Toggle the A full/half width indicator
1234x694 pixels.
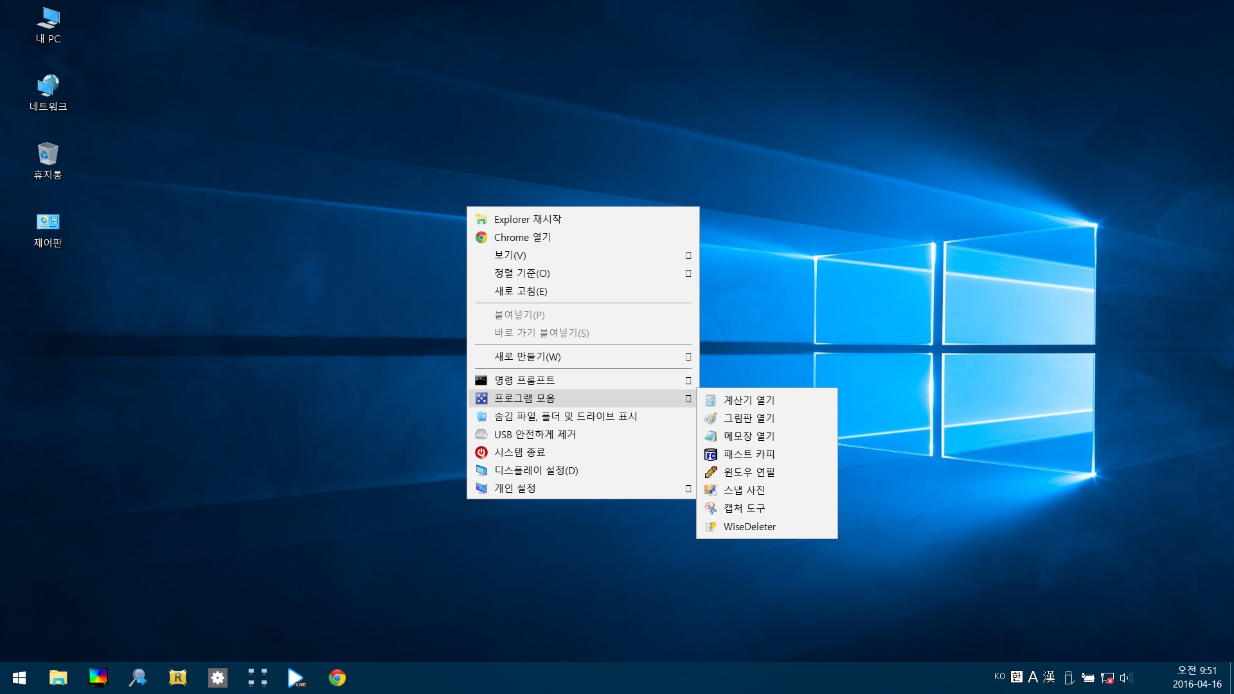[1033, 677]
